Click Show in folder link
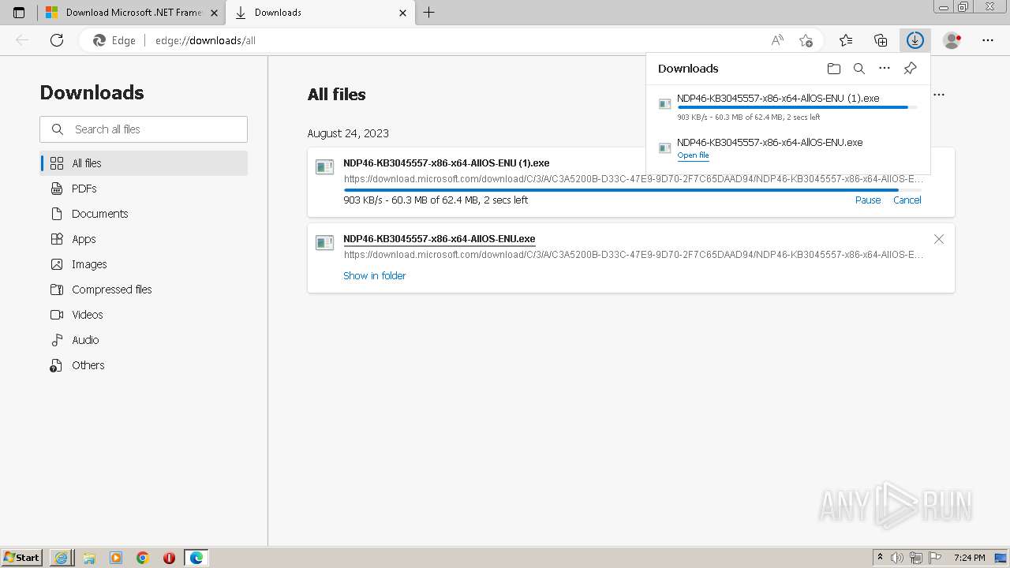 pos(375,276)
